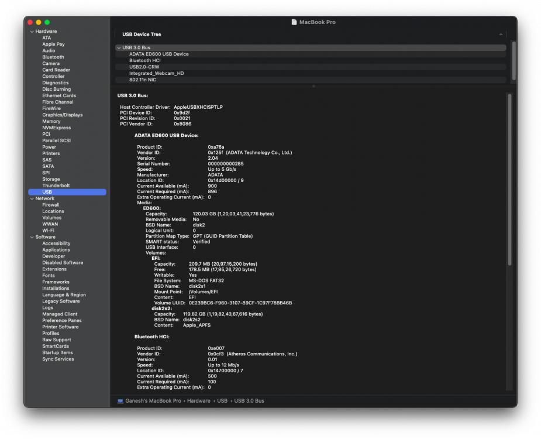
Task: Click the MacBook Pro document icon in title bar
Action: click(294, 22)
